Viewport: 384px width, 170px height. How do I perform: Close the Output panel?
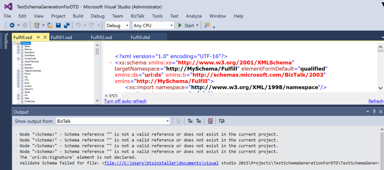(x=380, y=112)
